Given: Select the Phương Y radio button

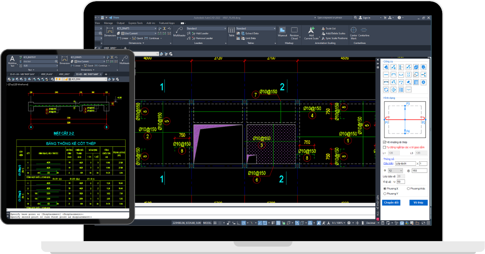Looking at the screenshot, I should click(x=385, y=194).
